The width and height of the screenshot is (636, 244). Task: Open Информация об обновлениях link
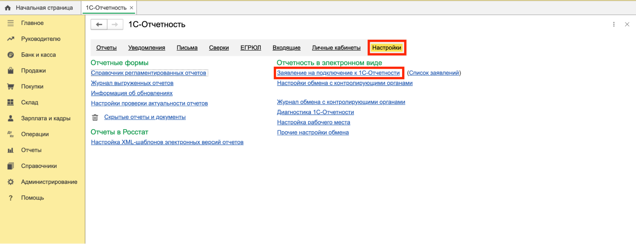click(132, 93)
